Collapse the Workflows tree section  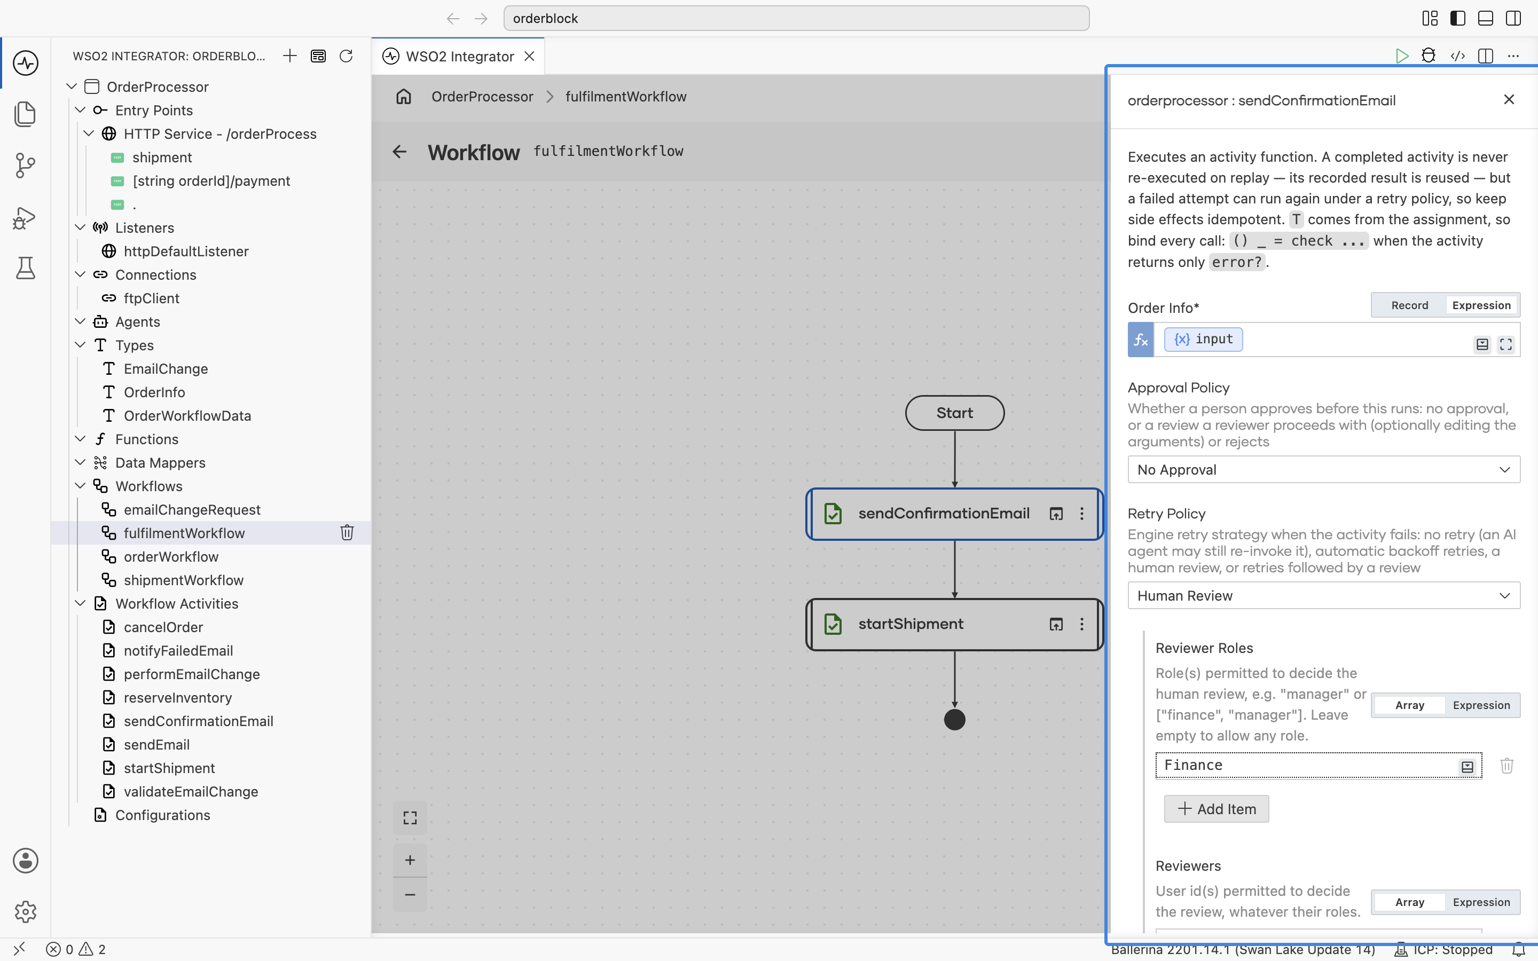pos(80,486)
